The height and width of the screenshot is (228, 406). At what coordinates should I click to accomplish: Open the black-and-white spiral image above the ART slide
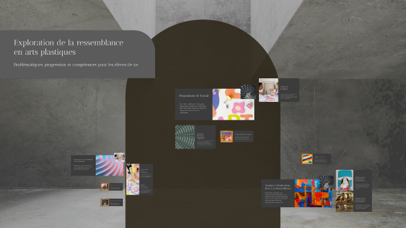click(x=249, y=92)
